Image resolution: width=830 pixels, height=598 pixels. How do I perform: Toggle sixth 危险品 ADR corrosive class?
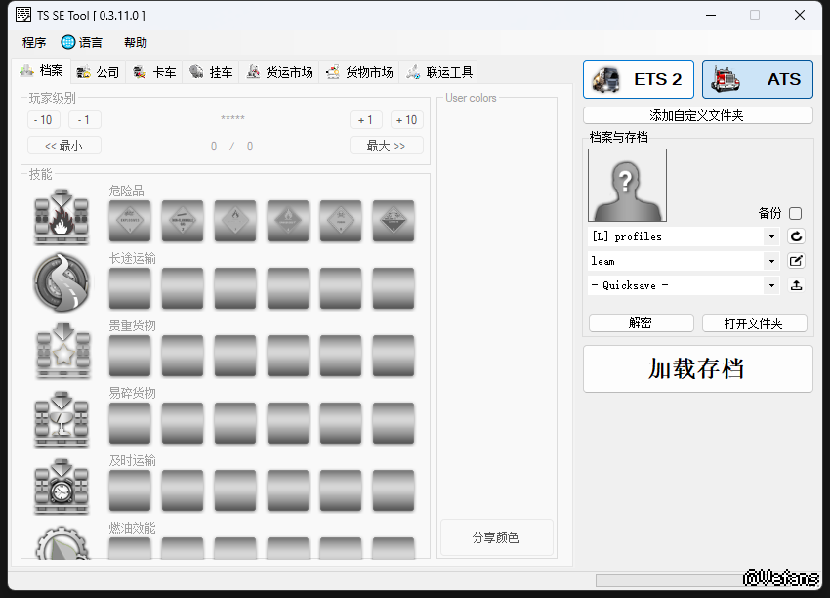point(394,221)
